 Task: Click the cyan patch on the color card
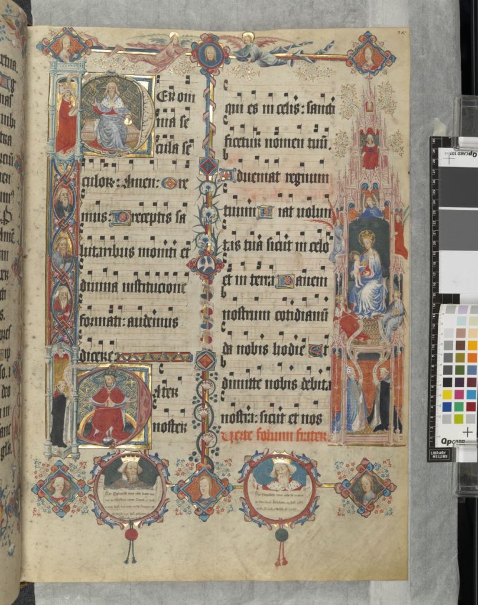(472, 395)
